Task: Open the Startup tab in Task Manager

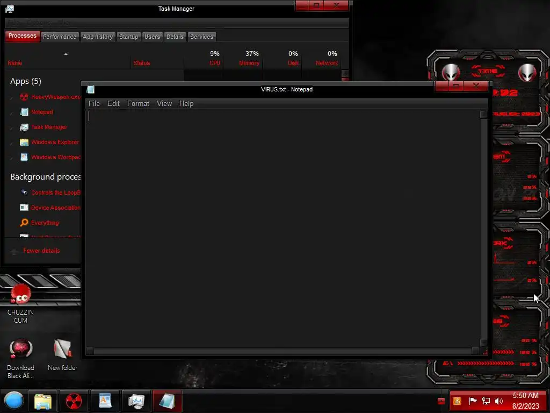Action: (x=129, y=37)
